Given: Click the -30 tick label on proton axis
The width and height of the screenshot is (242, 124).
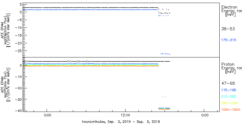Looking at the screenshot, I should click(18, 100).
